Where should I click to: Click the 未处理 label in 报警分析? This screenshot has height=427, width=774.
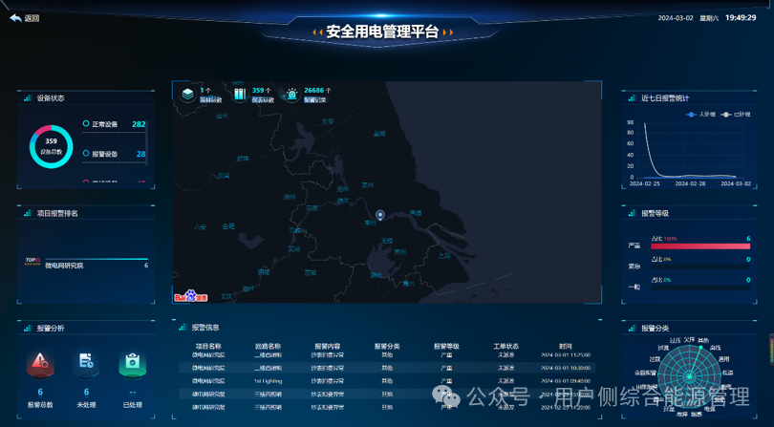86,405
